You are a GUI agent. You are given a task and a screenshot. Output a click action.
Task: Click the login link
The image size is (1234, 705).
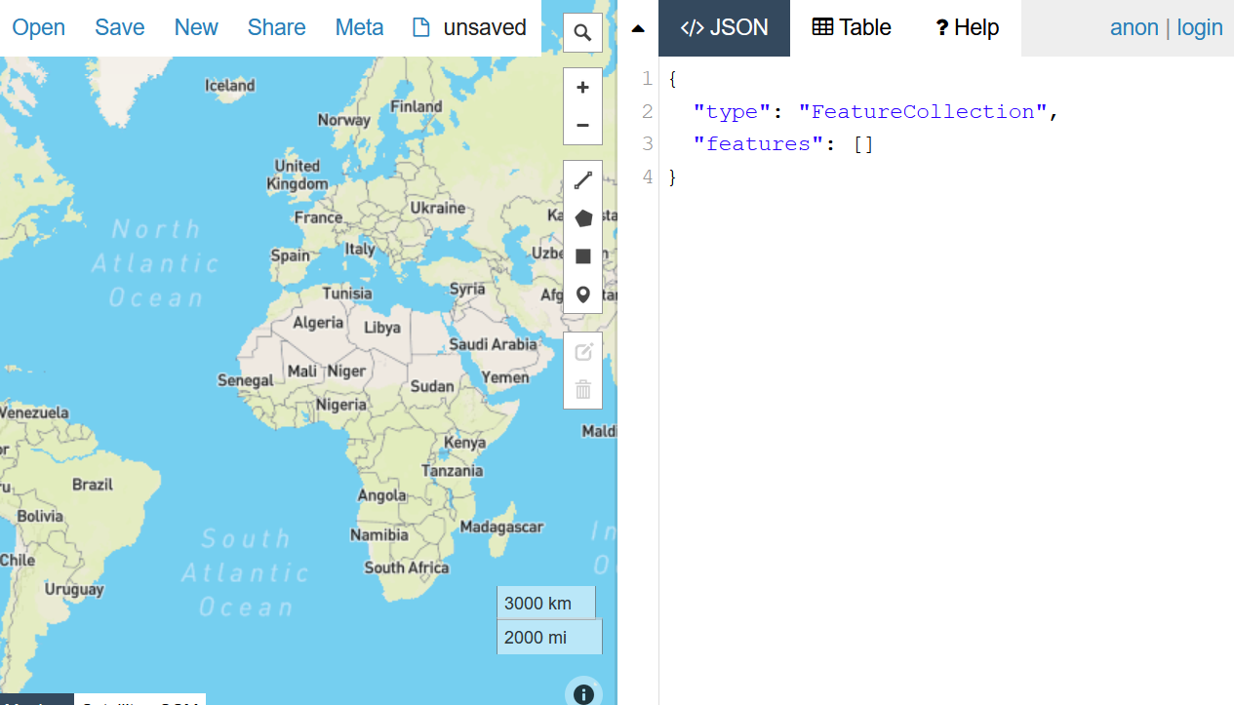click(x=1200, y=27)
